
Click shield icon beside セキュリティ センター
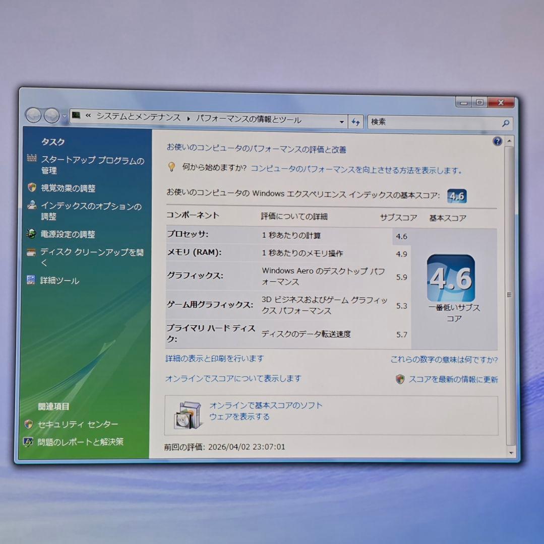click(x=28, y=424)
